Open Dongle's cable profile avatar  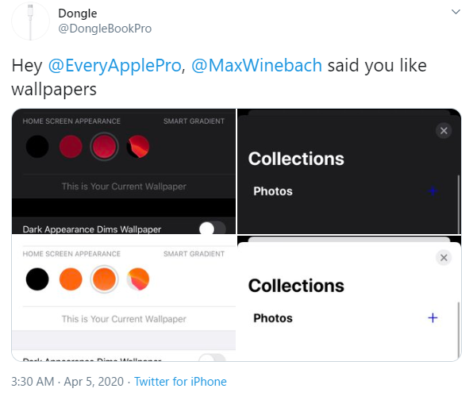tap(30, 21)
